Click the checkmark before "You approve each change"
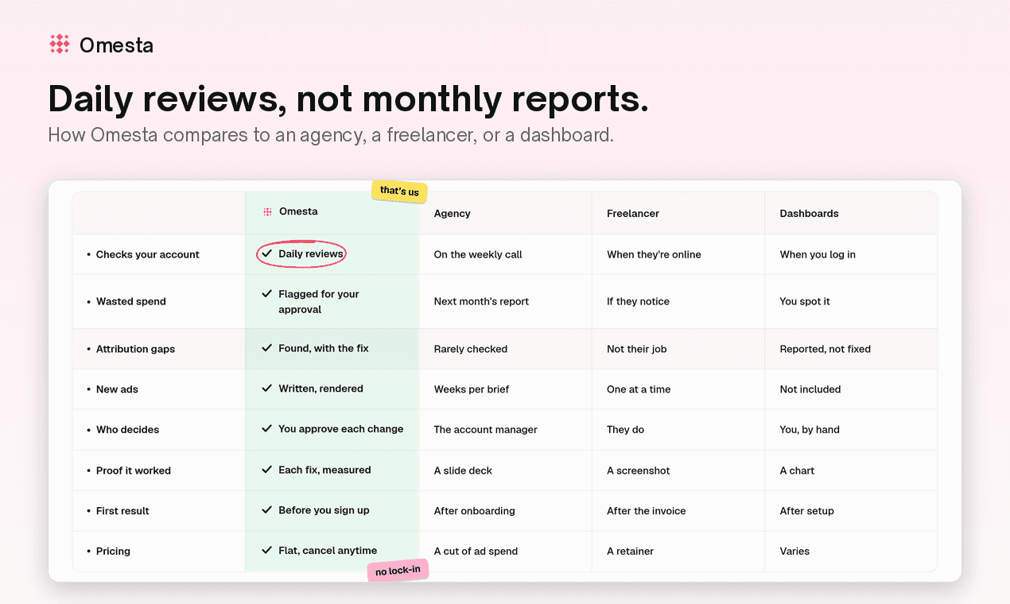Image resolution: width=1010 pixels, height=604 pixels. pyautogui.click(x=267, y=429)
